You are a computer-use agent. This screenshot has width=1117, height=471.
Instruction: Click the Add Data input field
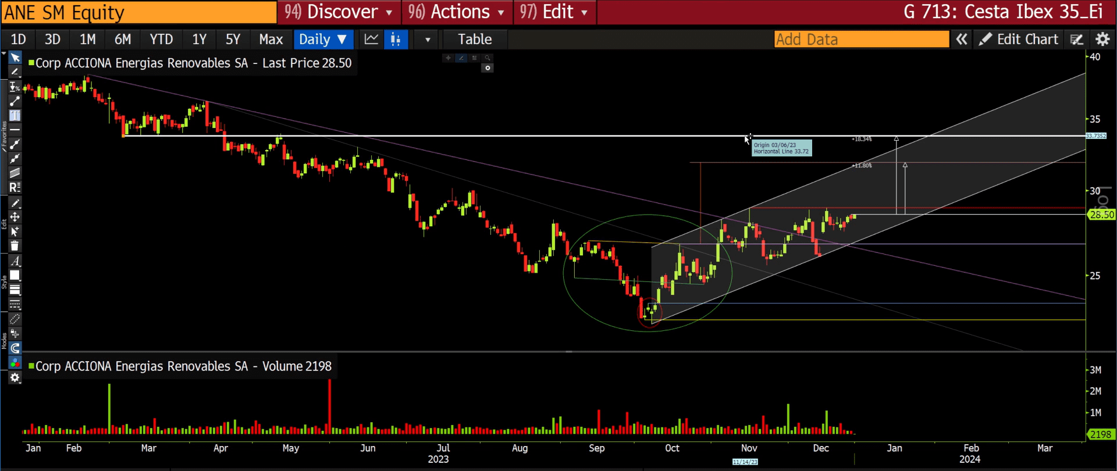(x=862, y=40)
